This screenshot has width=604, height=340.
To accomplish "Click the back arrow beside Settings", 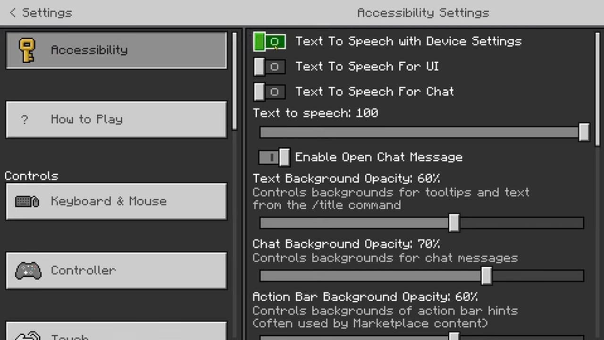I will click(13, 13).
